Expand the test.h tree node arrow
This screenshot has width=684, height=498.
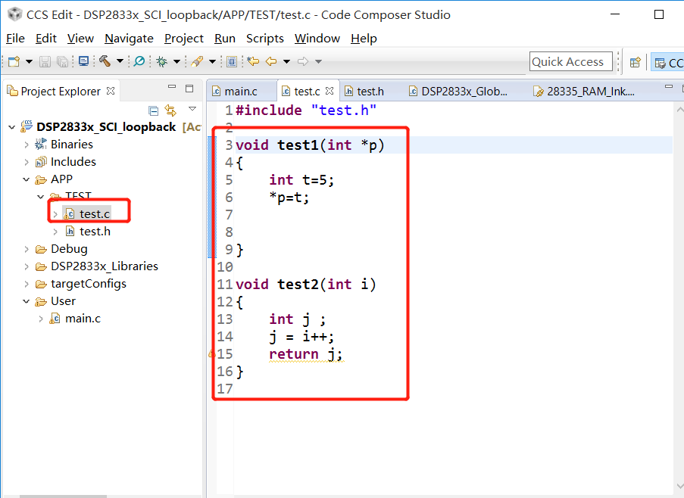(x=55, y=232)
